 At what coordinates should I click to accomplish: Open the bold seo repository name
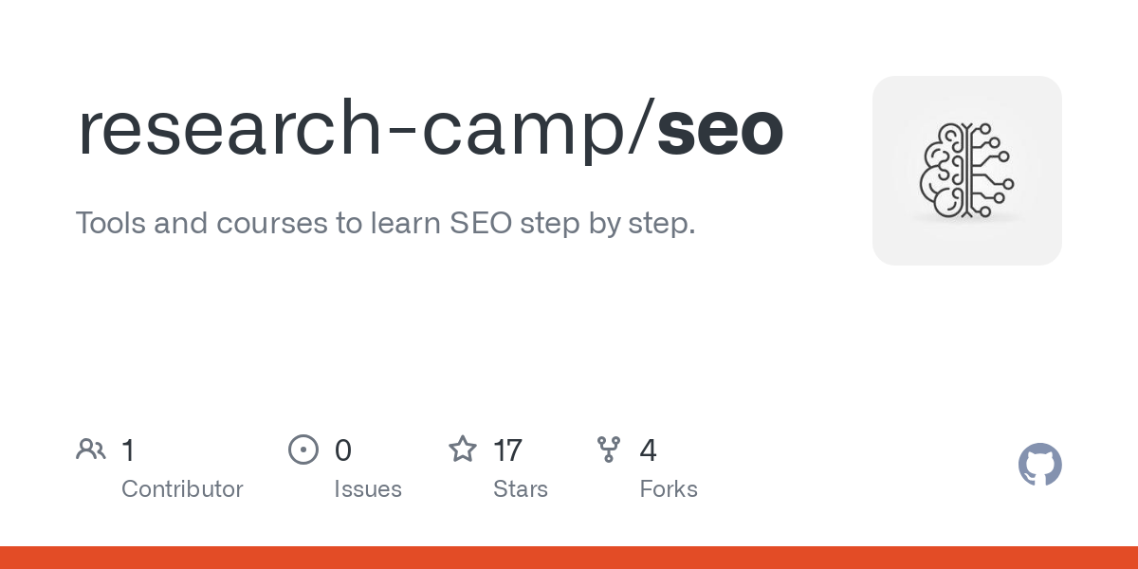pyautogui.click(x=721, y=131)
